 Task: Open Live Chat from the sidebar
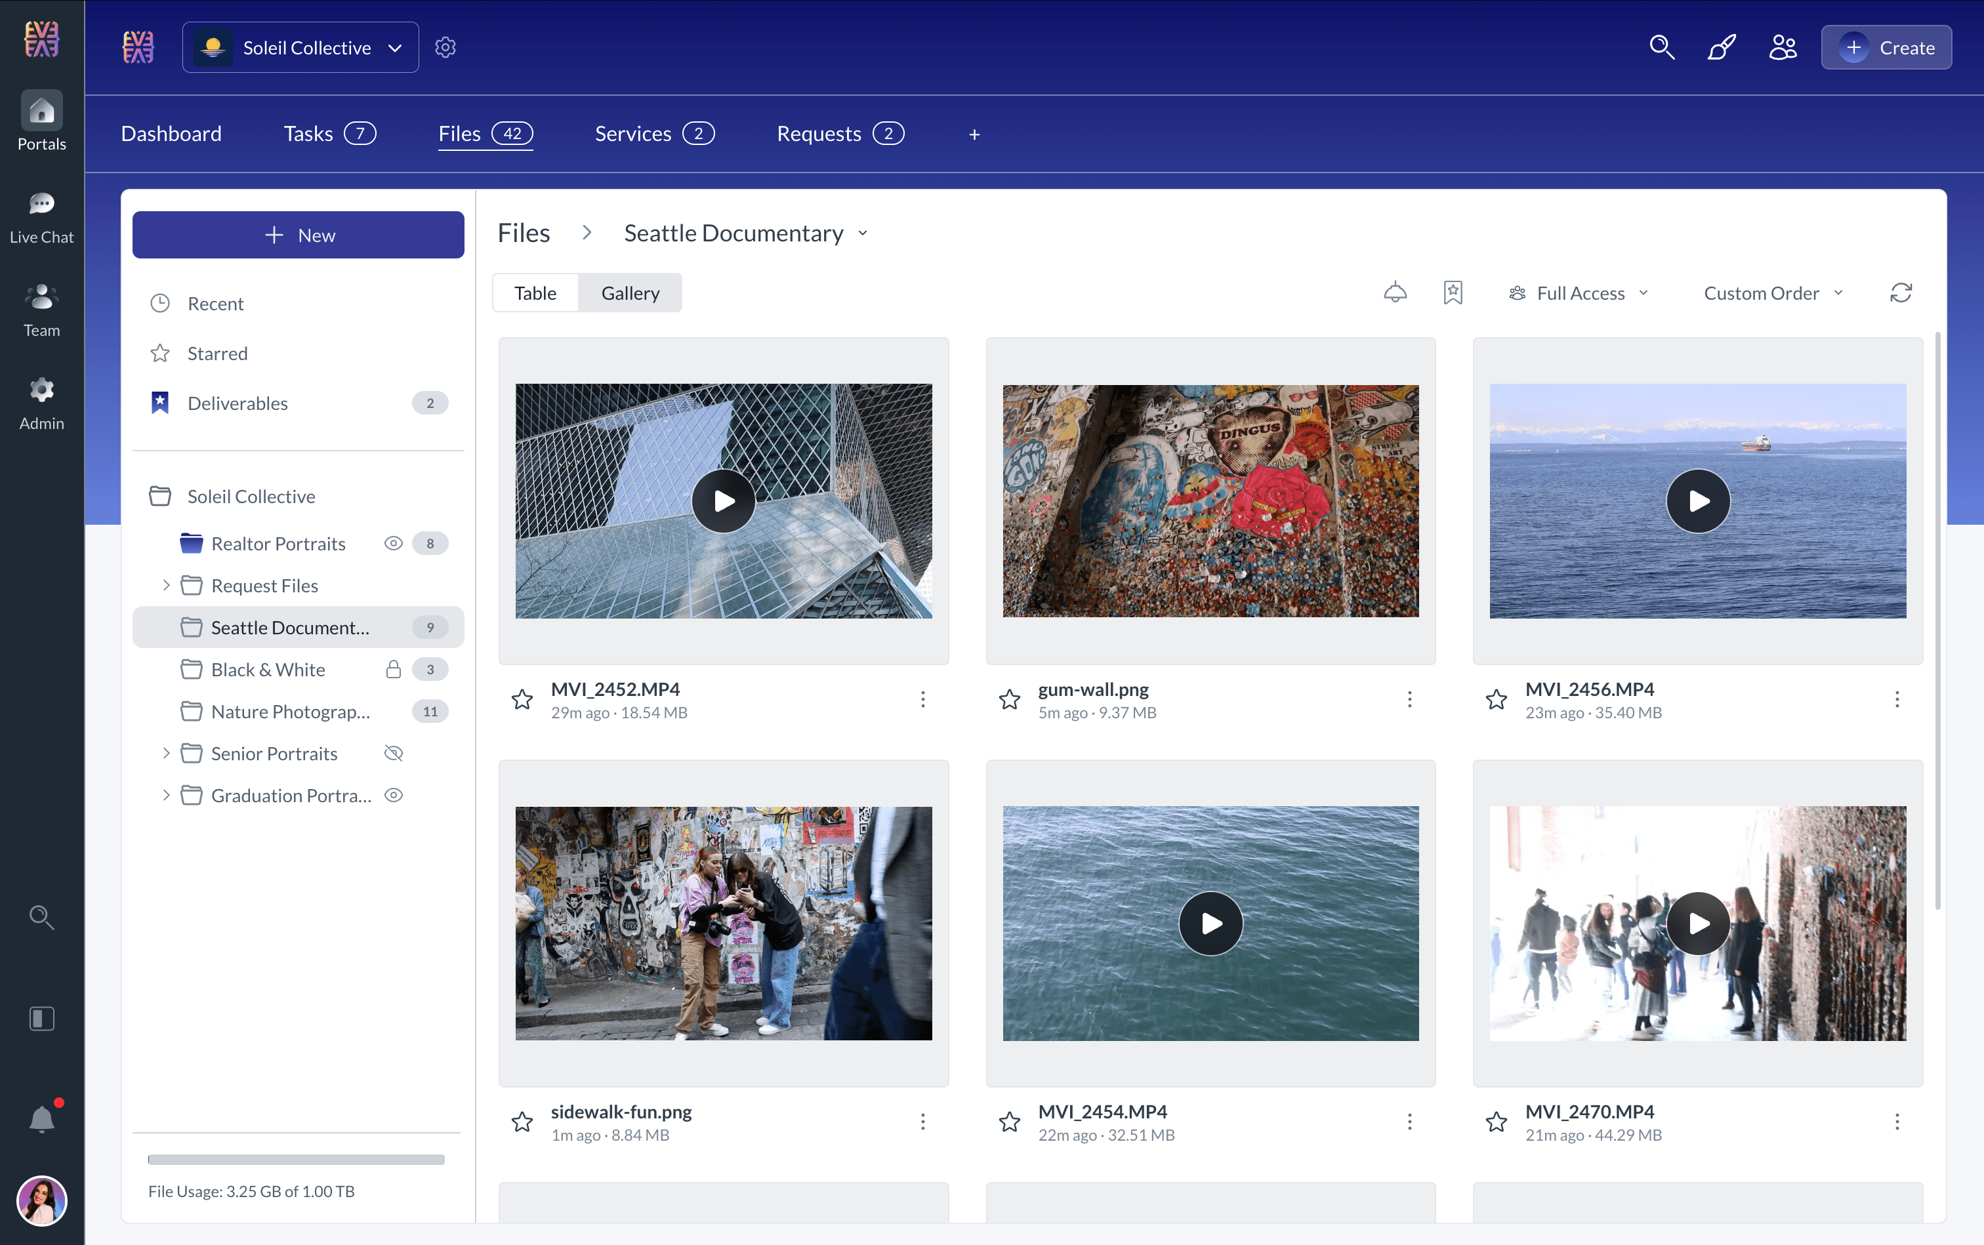41,217
